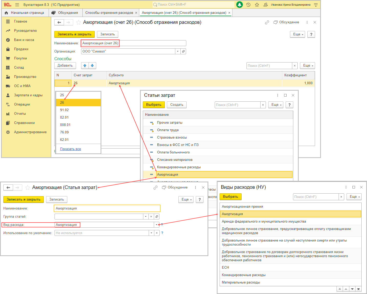Move the row up with the blue up arrow
The height and width of the screenshot is (294, 367).
tap(85, 66)
